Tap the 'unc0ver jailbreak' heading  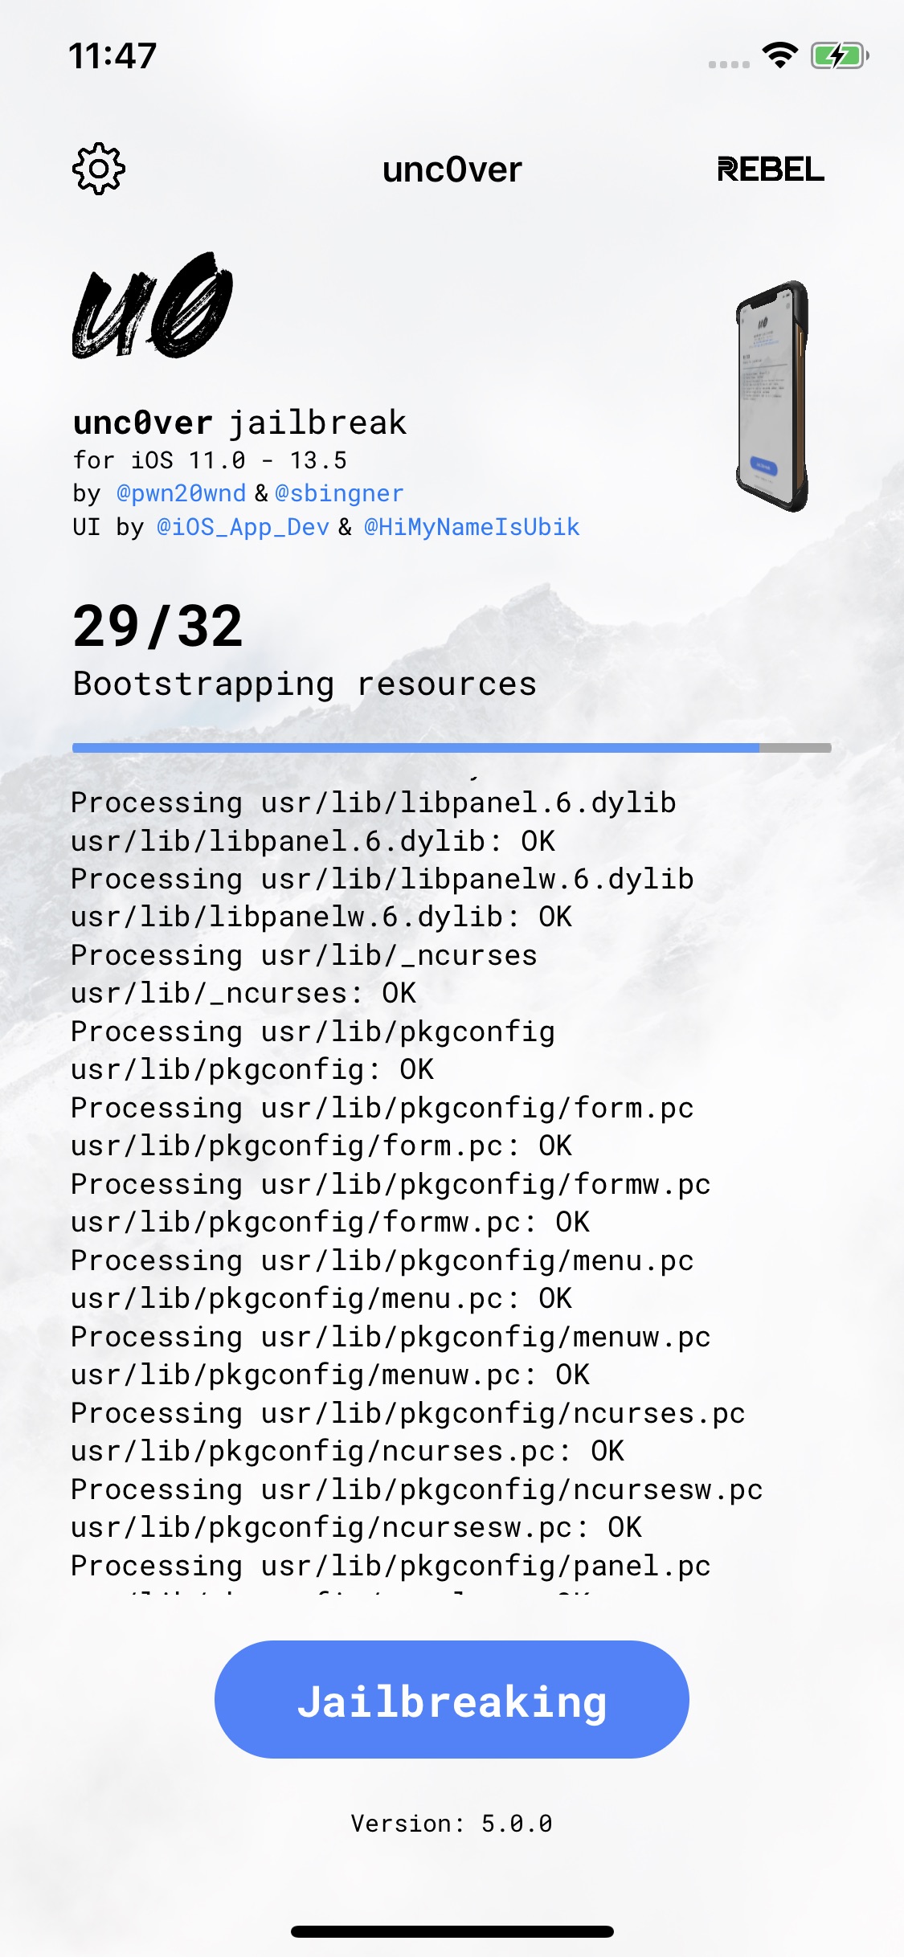coord(239,423)
